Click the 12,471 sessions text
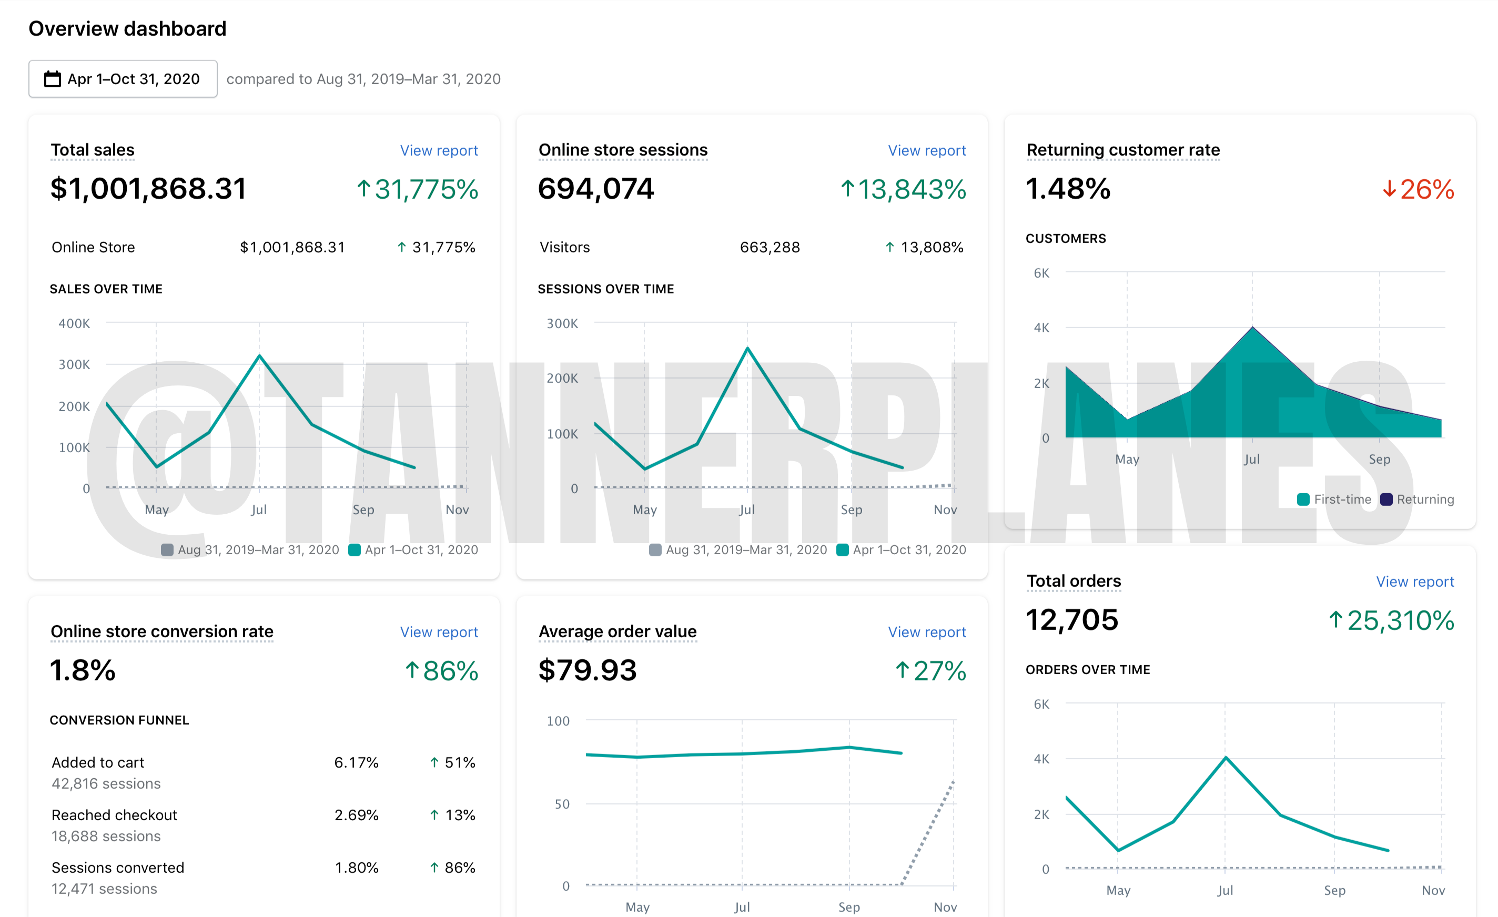 click(x=104, y=889)
